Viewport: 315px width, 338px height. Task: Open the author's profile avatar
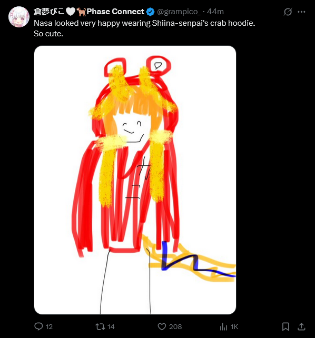[19, 17]
